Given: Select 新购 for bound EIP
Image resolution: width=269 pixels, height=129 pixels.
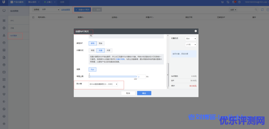Looking at the screenshot, I should pyautogui.click(x=92, y=43).
